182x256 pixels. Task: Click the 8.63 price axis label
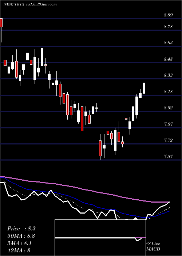click(x=168, y=43)
